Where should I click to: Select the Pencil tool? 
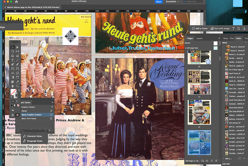pos(17,64)
